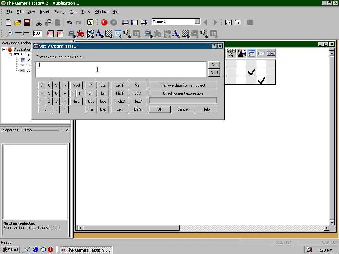Click the zoom slider handle

(x=23, y=33)
